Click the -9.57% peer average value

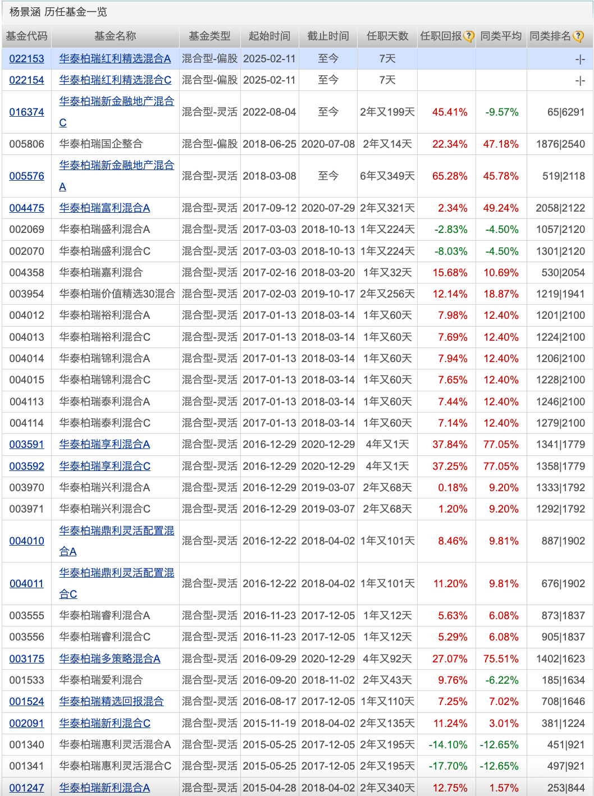(x=502, y=112)
